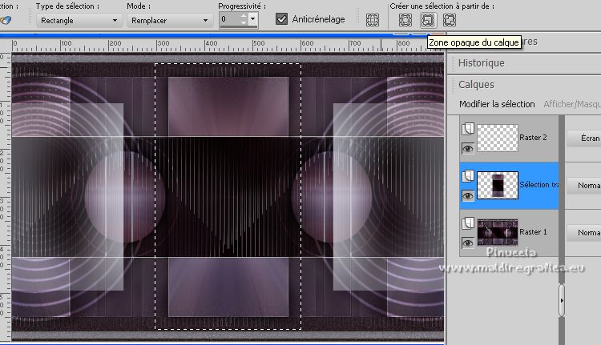Select the Raster 1 layer thumbnail
The width and height of the screenshot is (601, 345).
(497, 232)
